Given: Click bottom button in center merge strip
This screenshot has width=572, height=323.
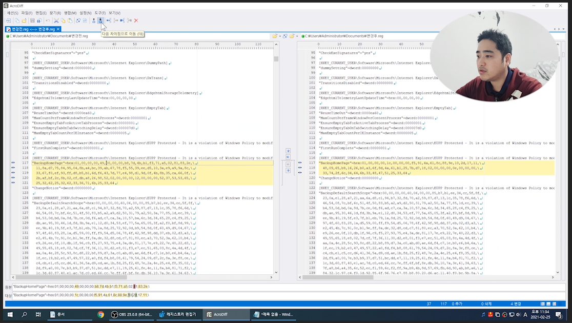Looking at the screenshot, I should pos(288,171).
